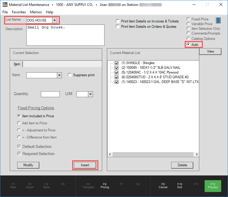228x197 pixels.
Task: Click the List Name field DOG HOUSE
Action: coord(39,20)
